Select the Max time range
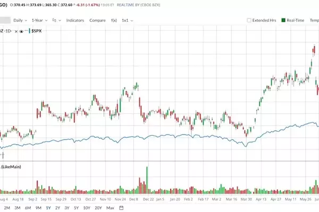This screenshot has width=319, height=212. coord(110,208)
